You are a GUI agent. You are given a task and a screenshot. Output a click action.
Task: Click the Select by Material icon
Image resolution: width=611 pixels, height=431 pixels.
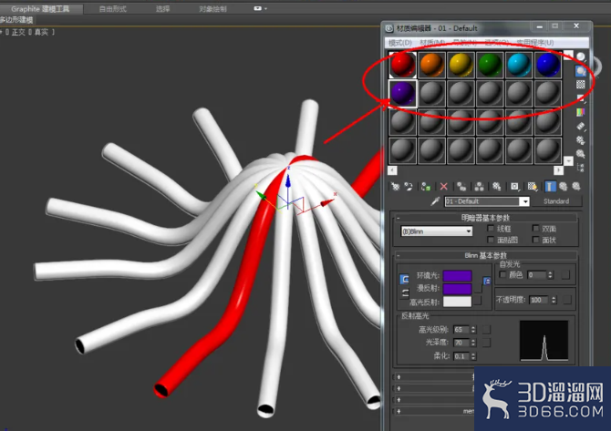581,154
